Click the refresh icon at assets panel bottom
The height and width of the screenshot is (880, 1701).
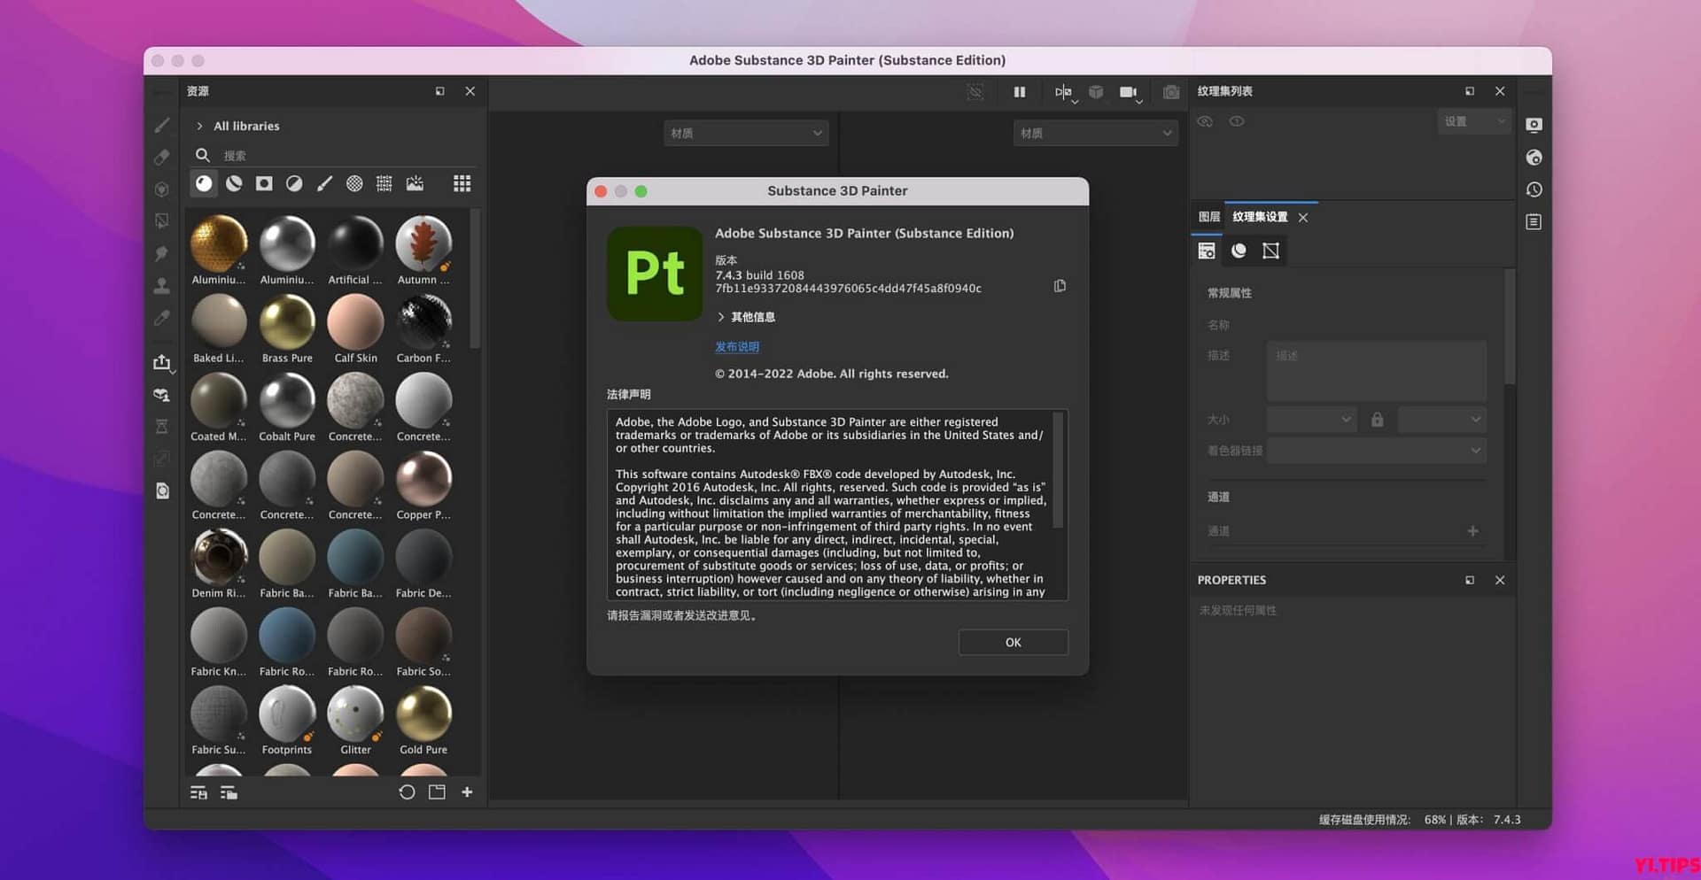[x=407, y=792]
